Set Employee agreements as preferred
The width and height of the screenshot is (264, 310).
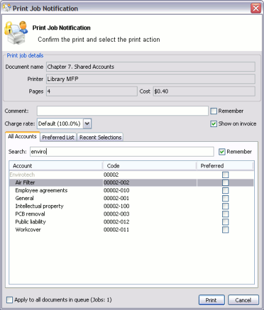tap(225, 190)
